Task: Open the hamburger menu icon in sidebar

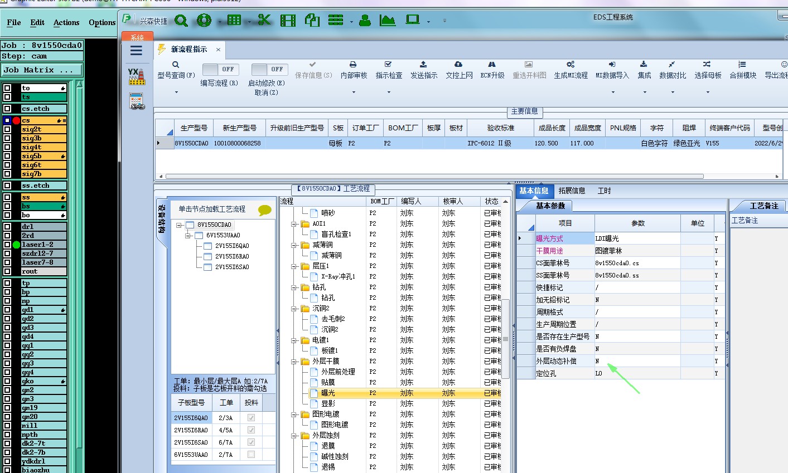Action: [x=137, y=51]
